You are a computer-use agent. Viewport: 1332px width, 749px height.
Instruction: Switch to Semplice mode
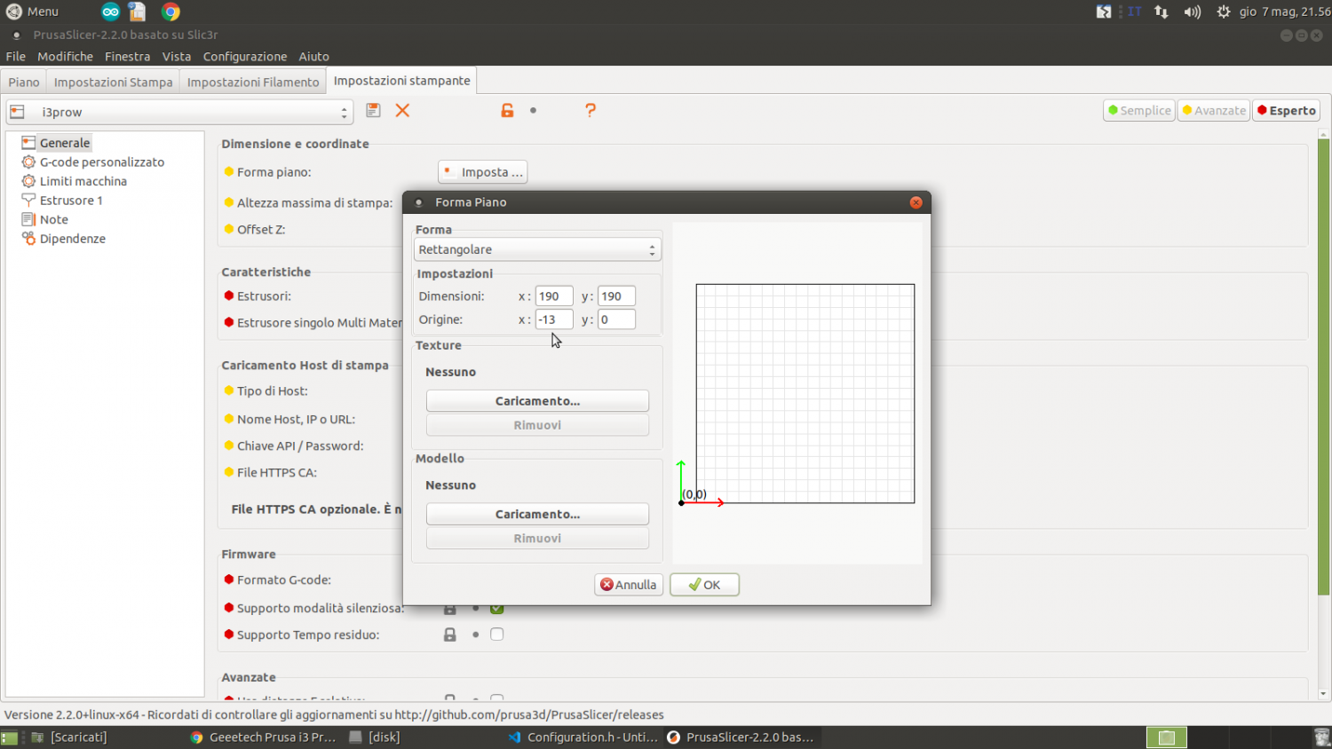(1139, 110)
